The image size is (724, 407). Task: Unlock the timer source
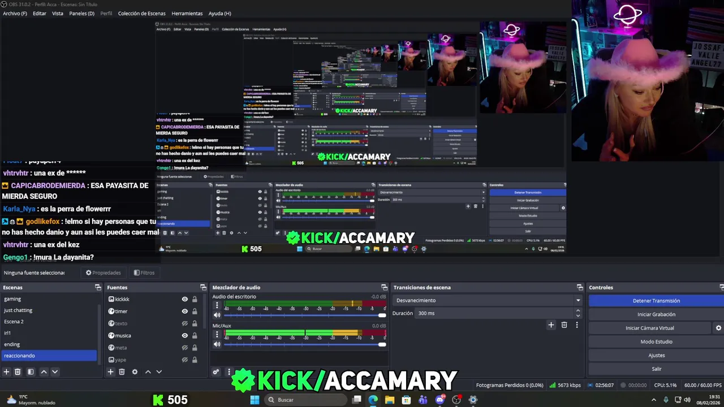pyautogui.click(x=195, y=311)
